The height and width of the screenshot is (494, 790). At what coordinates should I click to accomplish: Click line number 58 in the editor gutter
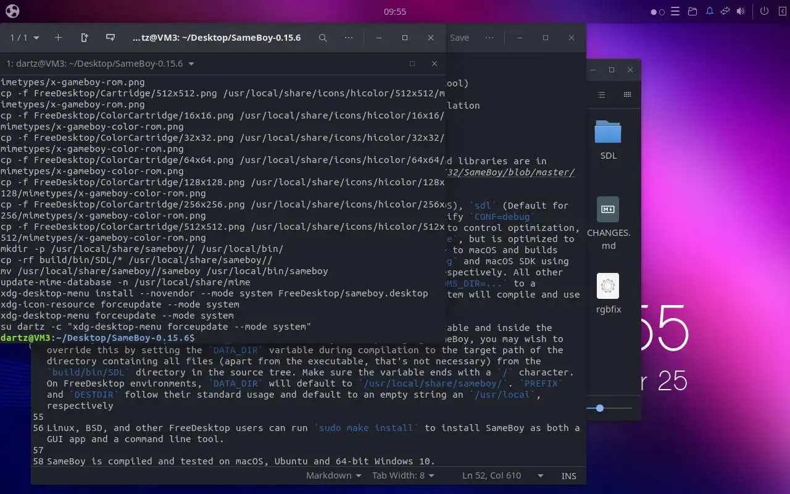(38, 461)
